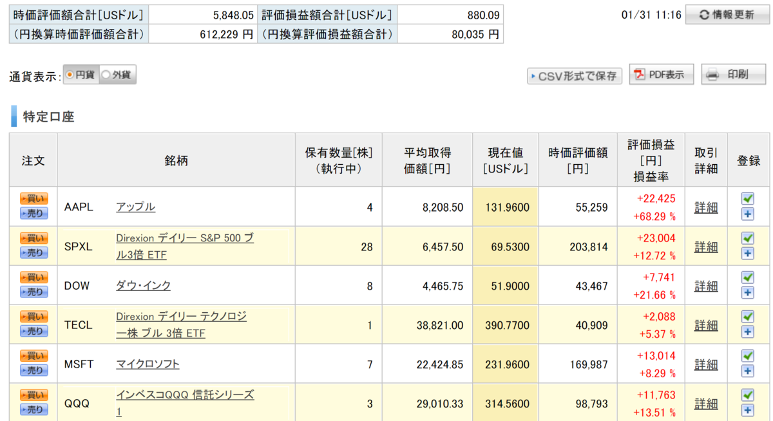The height and width of the screenshot is (421, 773).
Task: Click the sell button for TECL
Action: [33, 331]
